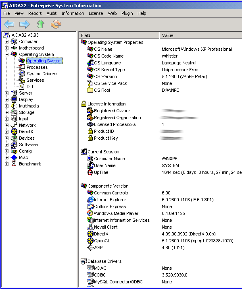Viewport: 242px width, 289px height.
Task: Click the Software tree icon
Action: coord(14,144)
